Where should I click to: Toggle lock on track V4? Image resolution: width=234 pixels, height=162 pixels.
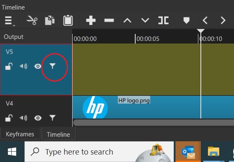[9, 118]
